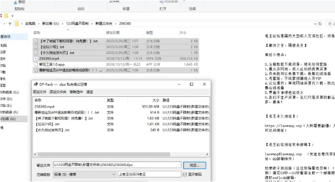Close the DP-Pack window
Viewport: 335px width, 182px height.
coord(204,84)
